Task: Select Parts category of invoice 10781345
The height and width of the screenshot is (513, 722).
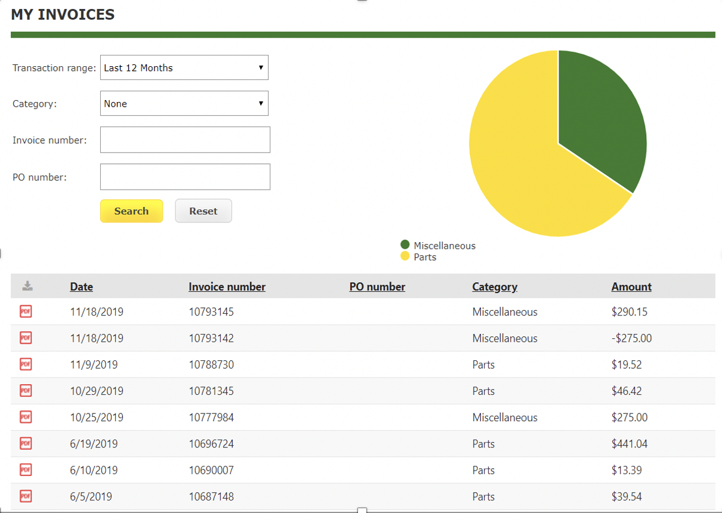Action: (483, 391)
